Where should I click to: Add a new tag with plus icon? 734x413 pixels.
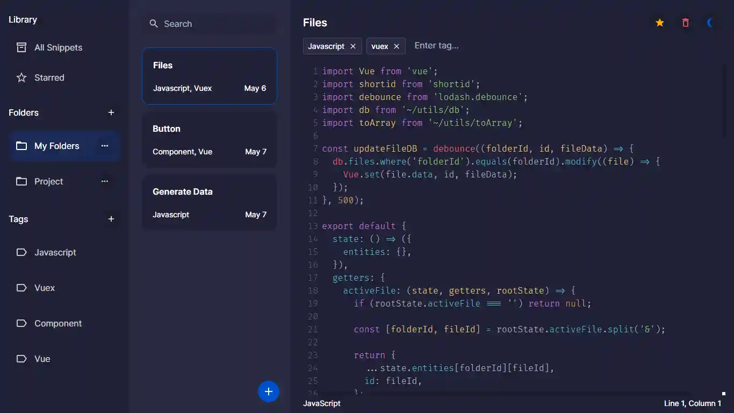(111, 219)
